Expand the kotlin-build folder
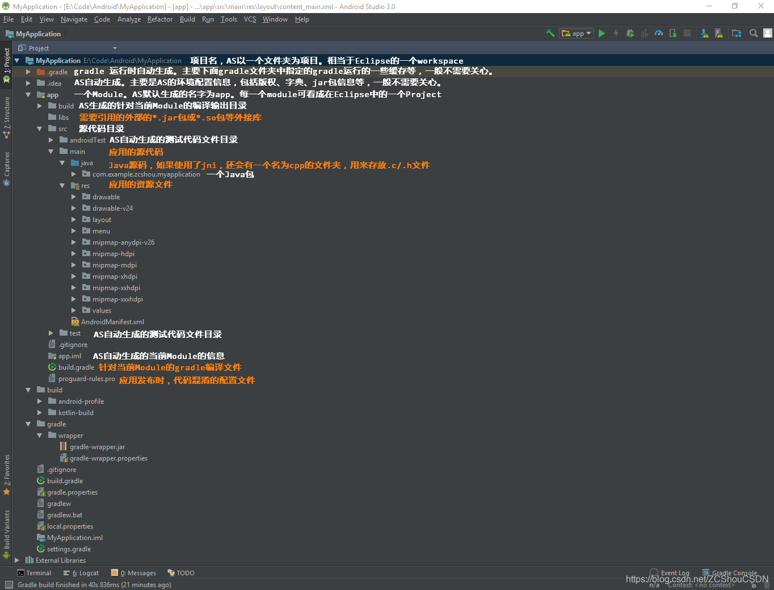The height and width of the screenshot is (590, 774). tap(39, 413)
